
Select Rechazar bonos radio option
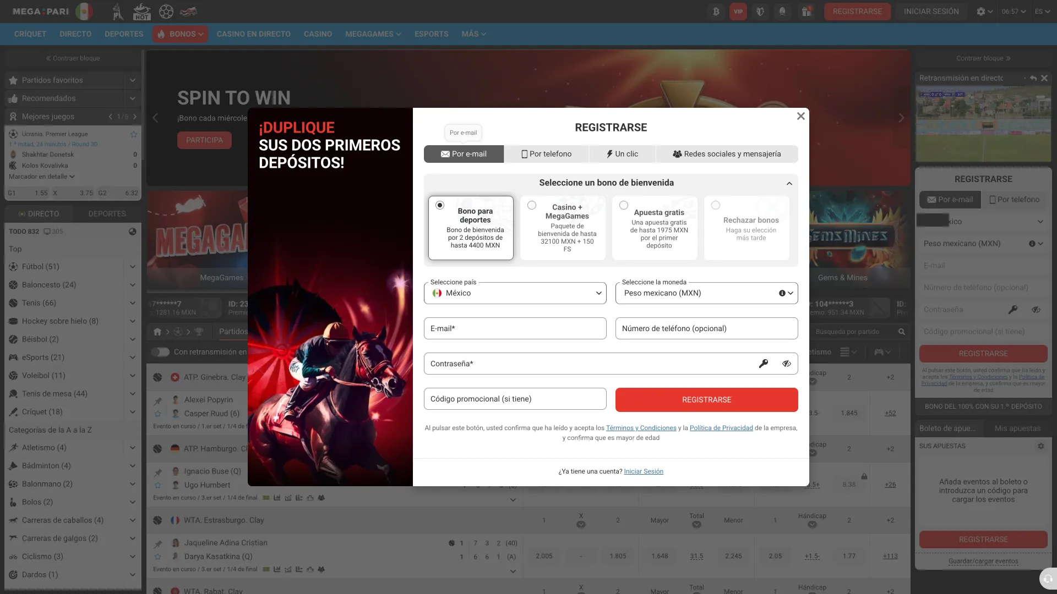pos(716,205)
